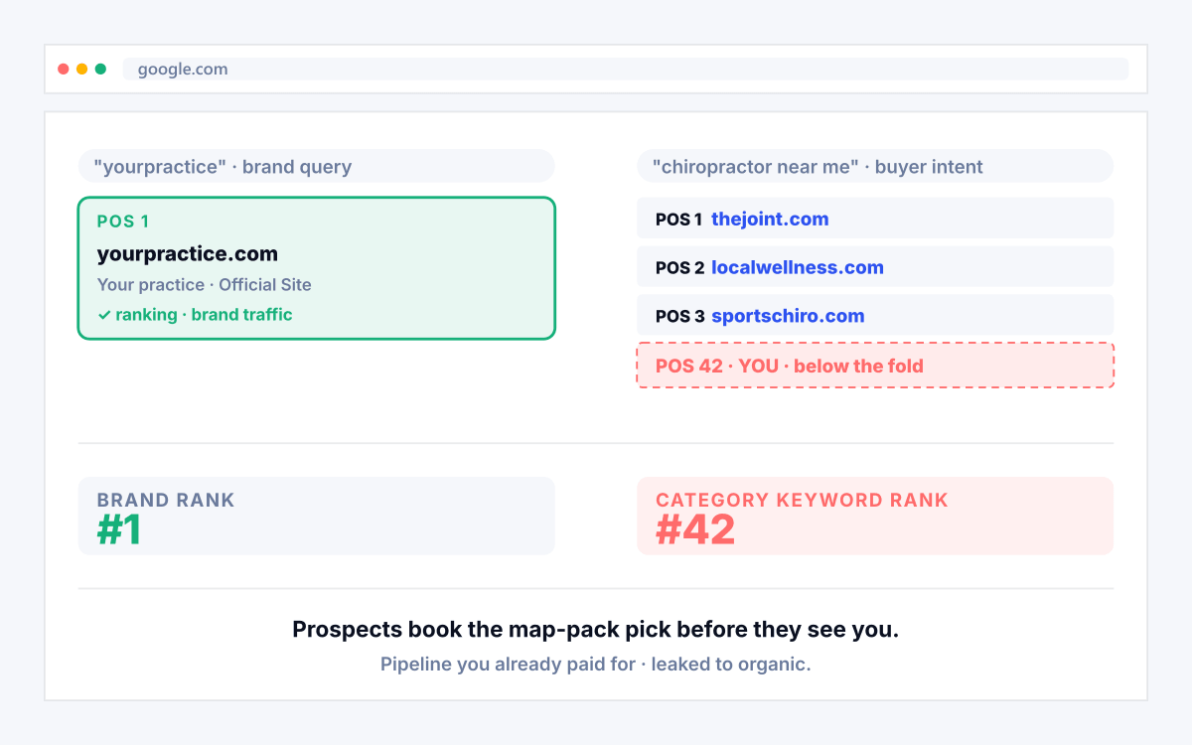1192x745 pixels.
Task: Click the POS 1 green label
Action: [x=123, y=222]
